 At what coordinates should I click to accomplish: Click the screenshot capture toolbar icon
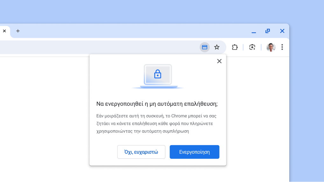(252, 47)
